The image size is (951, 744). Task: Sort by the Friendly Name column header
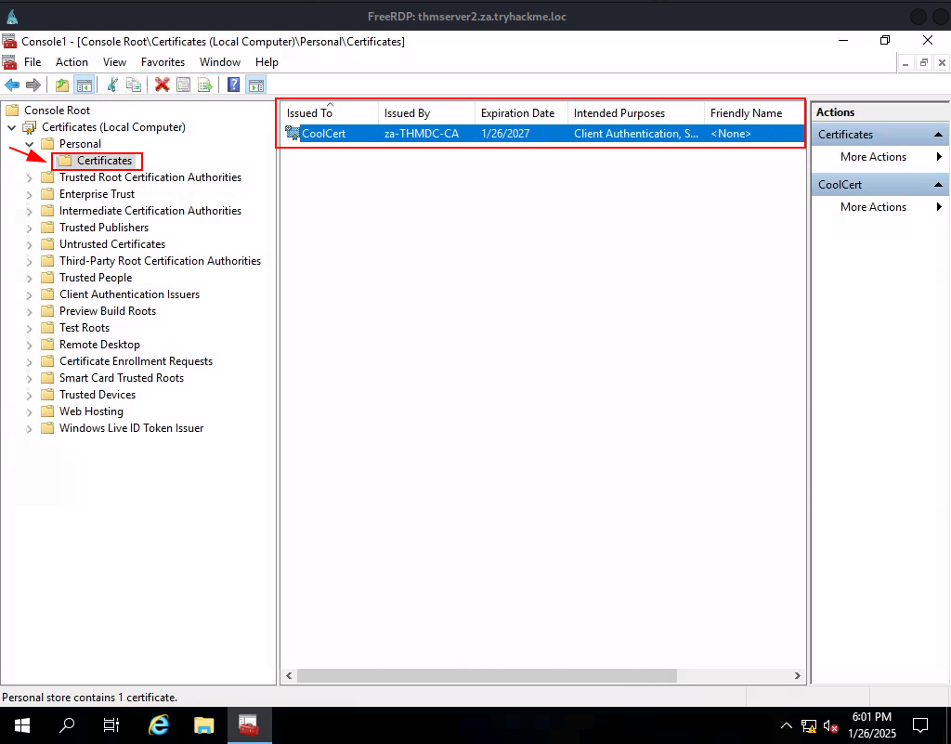coord(754,112)
